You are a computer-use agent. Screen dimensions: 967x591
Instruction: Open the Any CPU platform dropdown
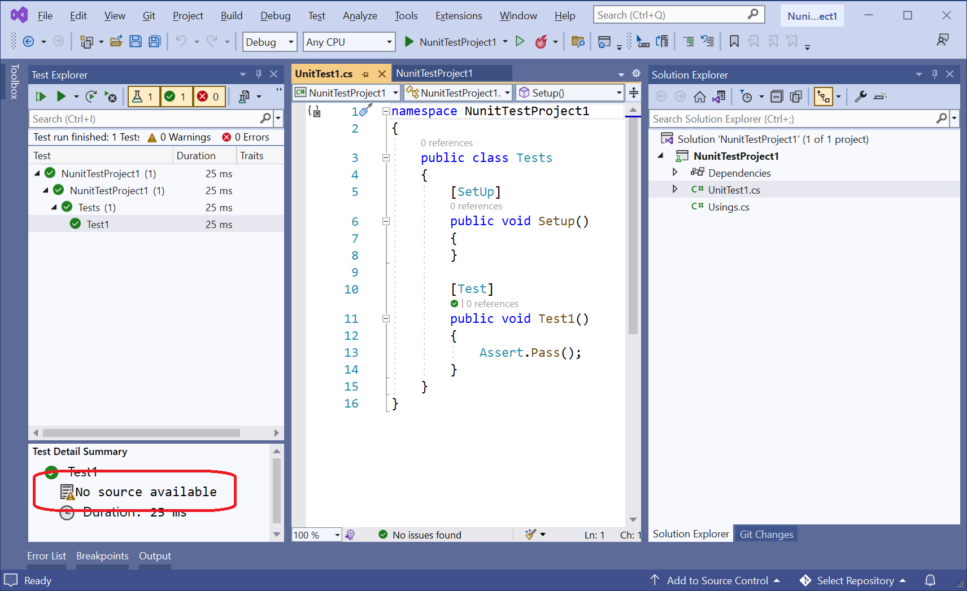click(x=349, y=41)
